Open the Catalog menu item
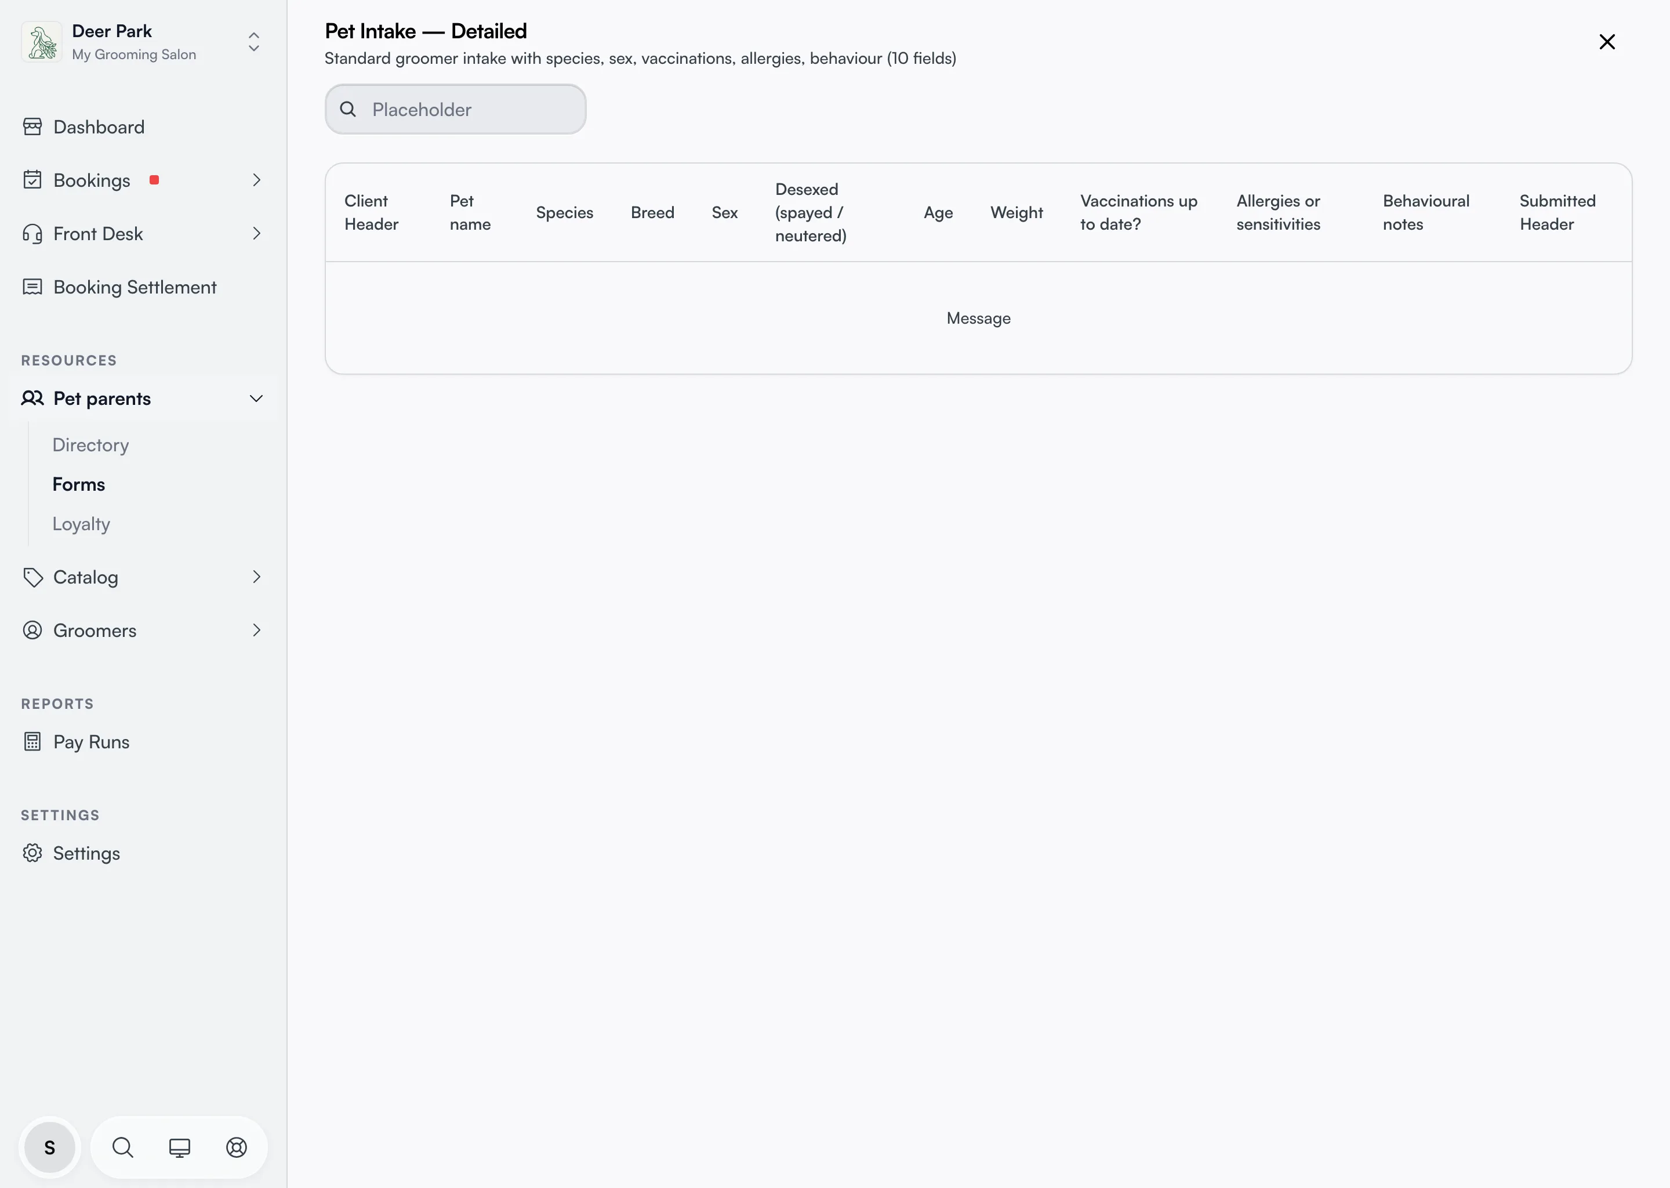The width and height of the screenshot is (1670, 1188). tap(86, 577)
